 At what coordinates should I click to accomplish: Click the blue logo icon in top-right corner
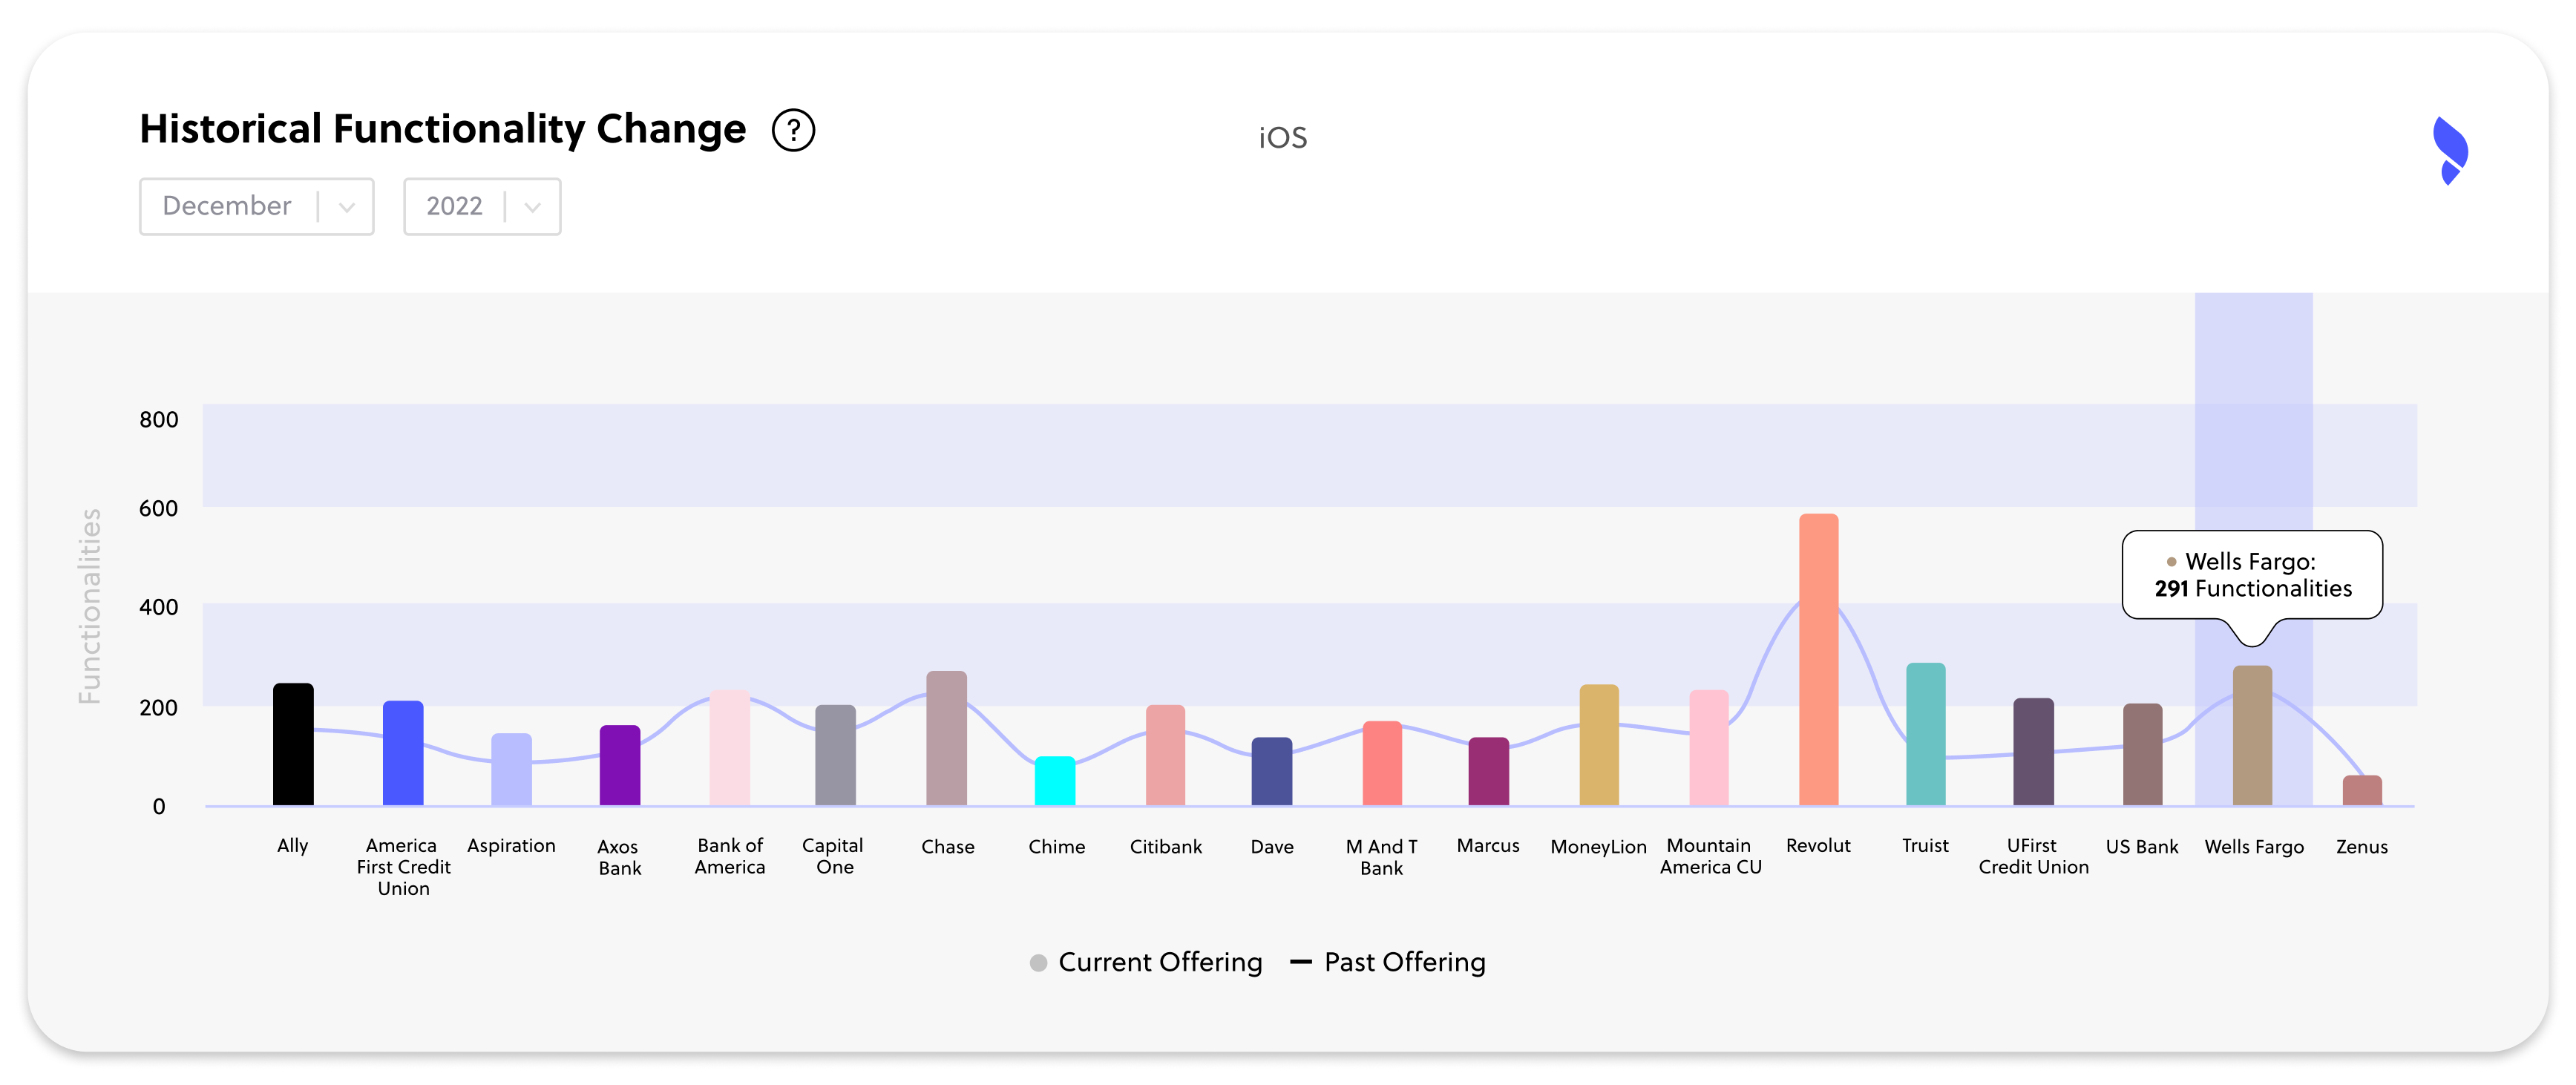coord(2451,150)
